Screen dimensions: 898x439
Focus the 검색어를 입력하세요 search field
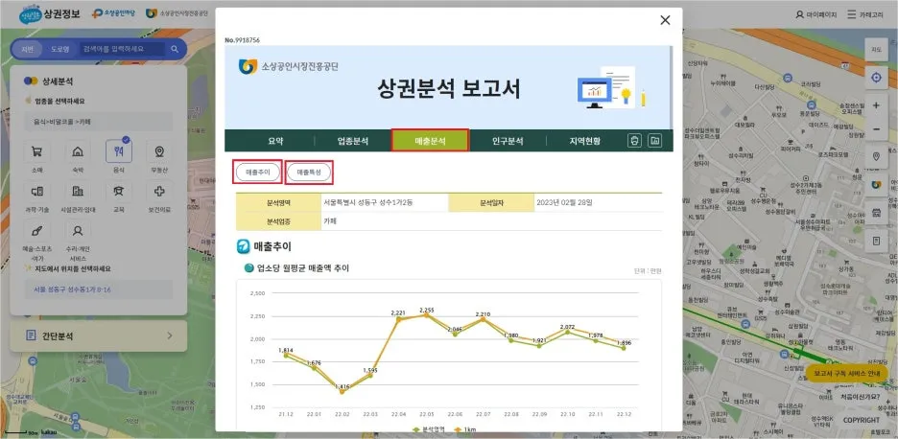pyautogui.click(x=122, y=49)
